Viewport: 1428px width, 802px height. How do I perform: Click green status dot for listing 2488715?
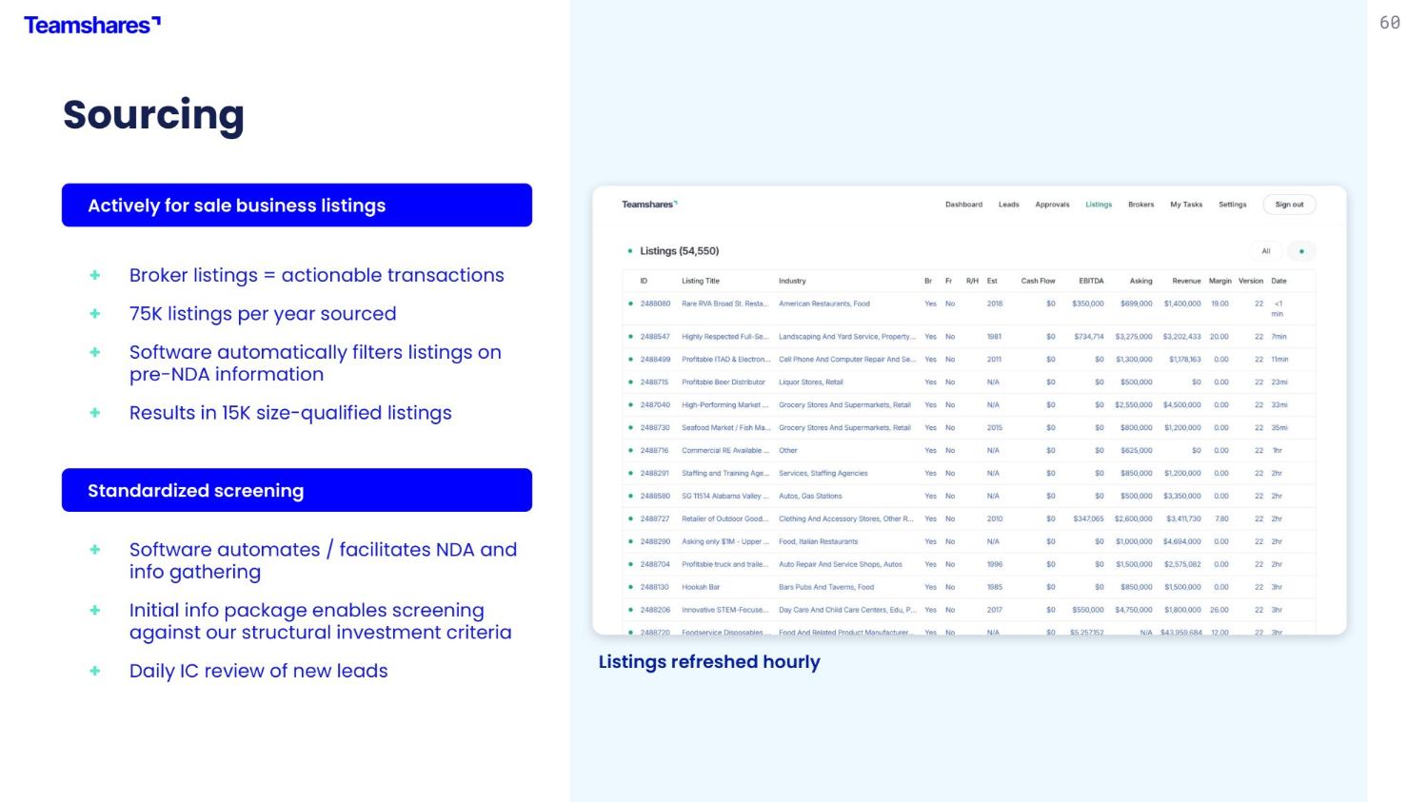tap(630, 382)
